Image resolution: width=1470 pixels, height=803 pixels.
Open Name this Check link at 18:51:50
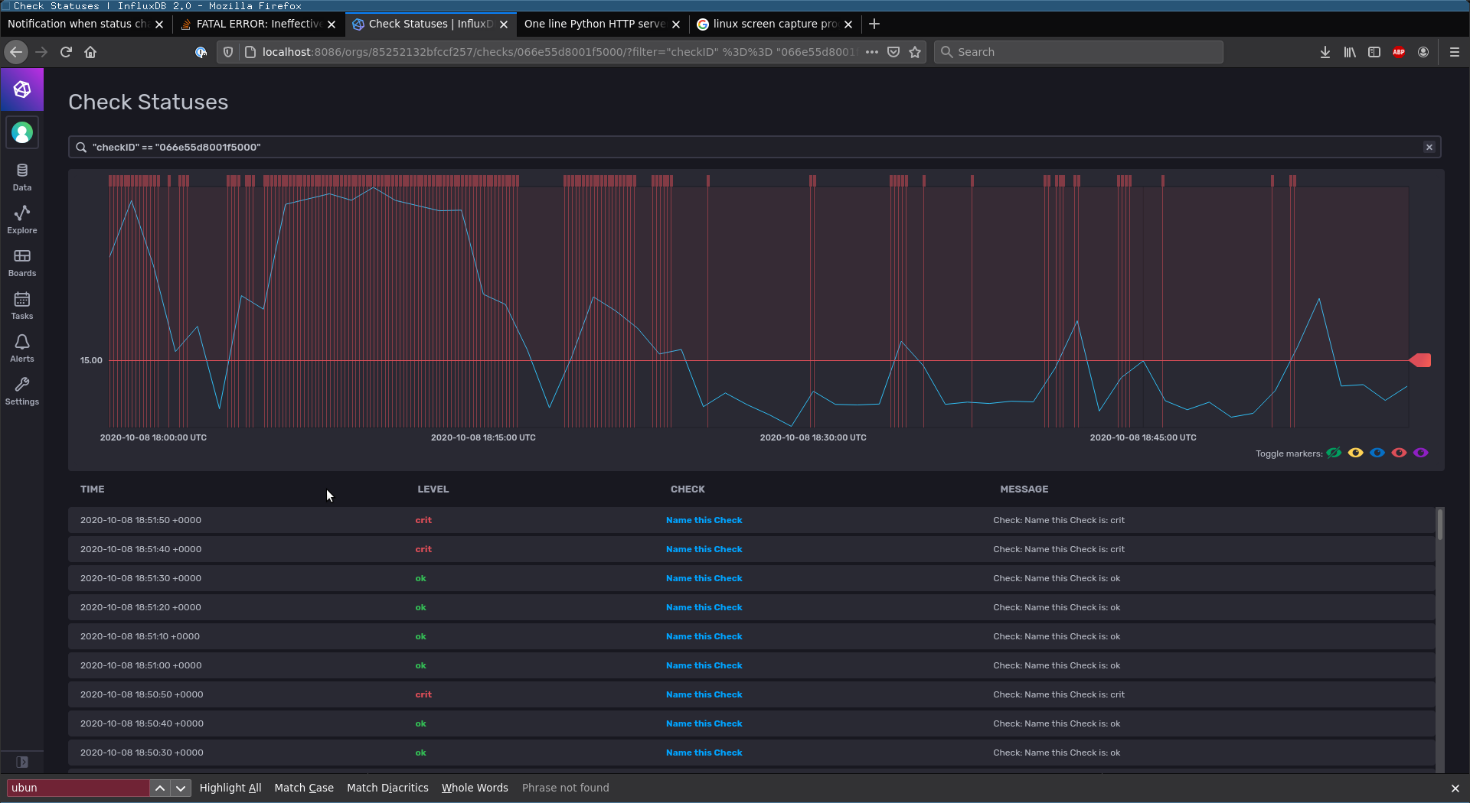click(x=704, y=520)
